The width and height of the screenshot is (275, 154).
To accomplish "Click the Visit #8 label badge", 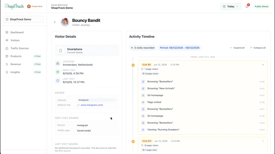I will (x=146, y=65).
